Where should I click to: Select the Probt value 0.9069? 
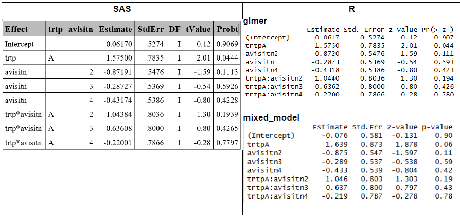[x=227, y=44]
